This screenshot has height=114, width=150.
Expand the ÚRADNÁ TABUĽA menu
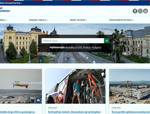(38, 20)
